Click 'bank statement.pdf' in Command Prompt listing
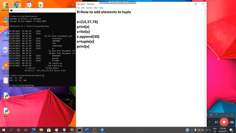Screen dimensions: 236x133 pyautogui.click(x=62, y=36)
